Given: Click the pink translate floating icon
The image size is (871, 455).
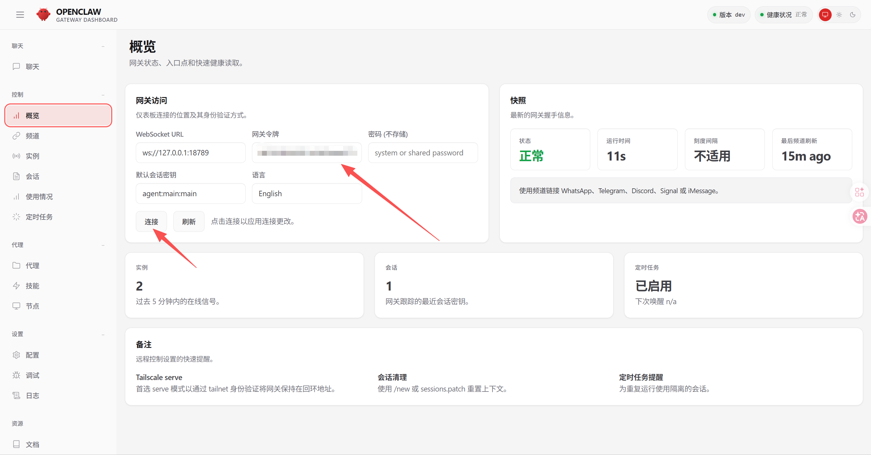Looking at the screenshot, I should pyautogui.click(x=860, y=216).
